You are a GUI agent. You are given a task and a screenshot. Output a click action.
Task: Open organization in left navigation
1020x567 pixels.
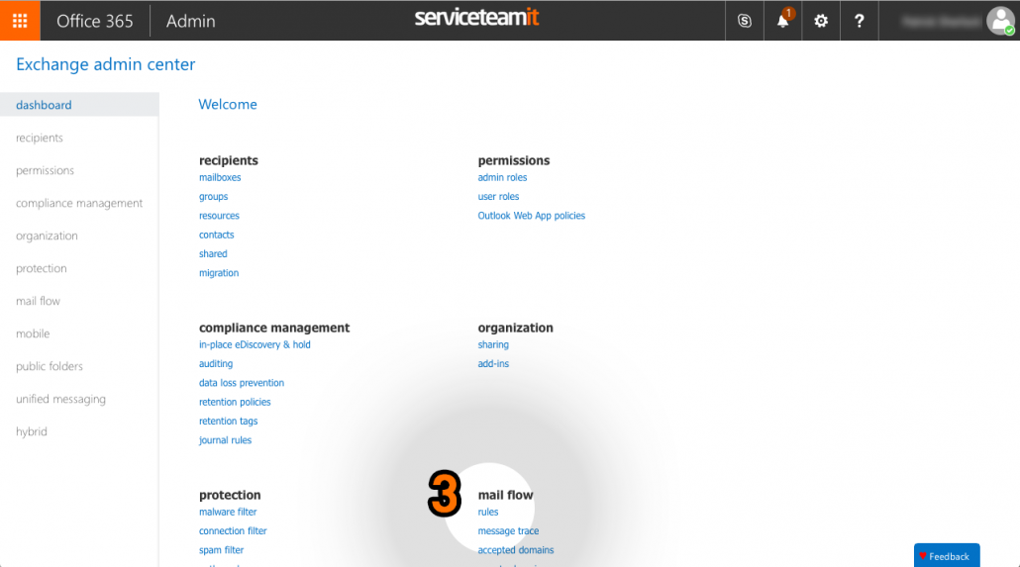tap(47, 236)
